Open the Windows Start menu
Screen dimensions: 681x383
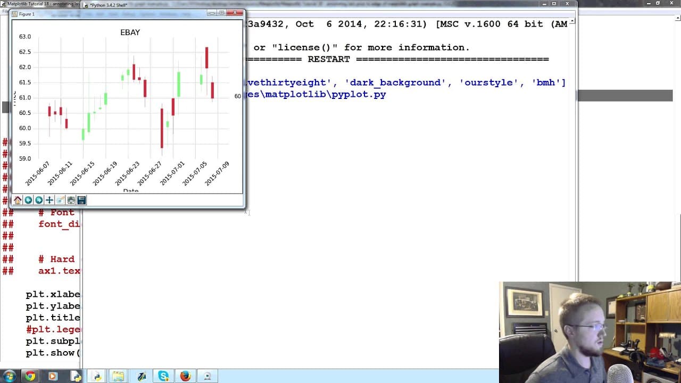click(x=10, y=376)
